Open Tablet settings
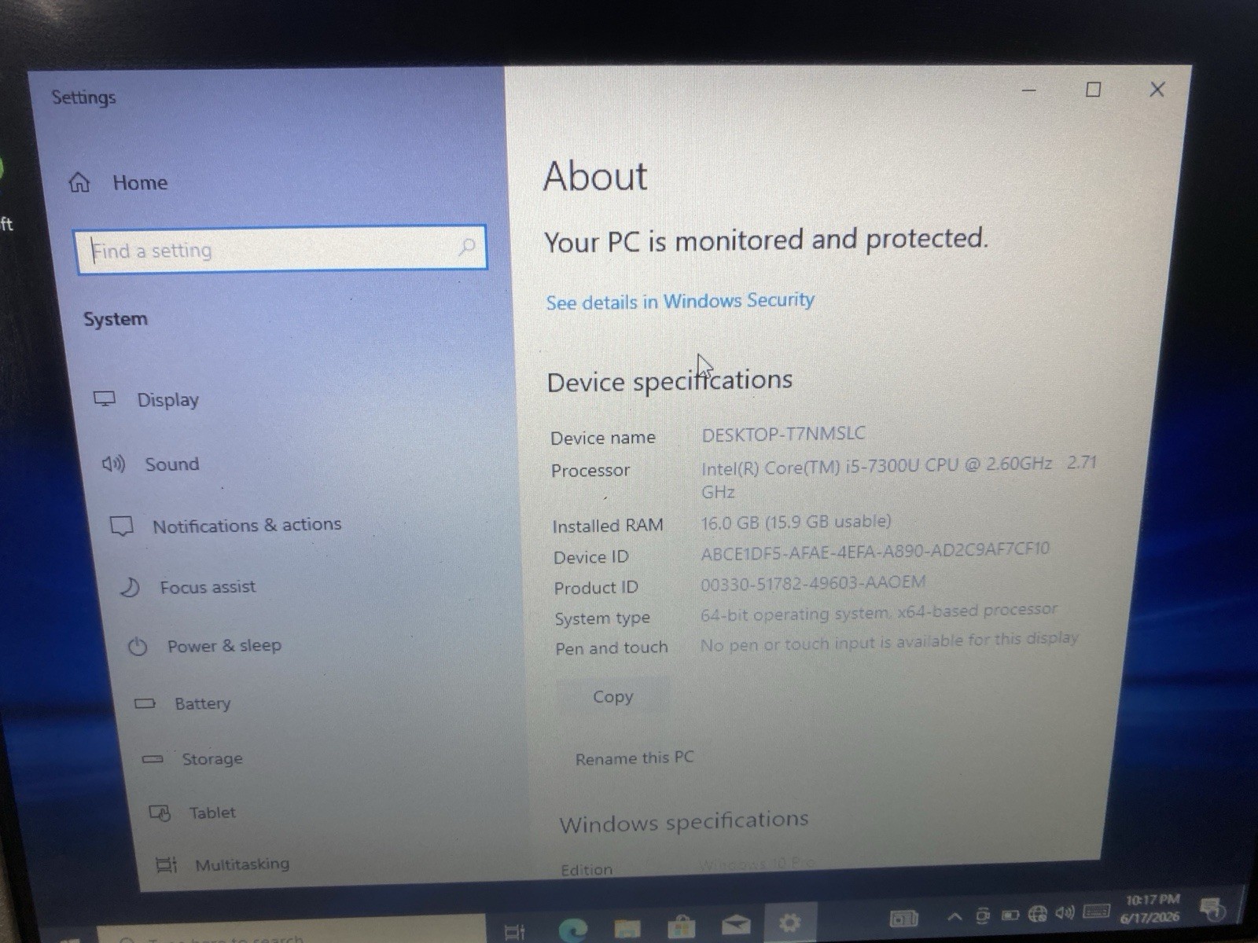Viewport: 1258px width, 943px height. pyautogui.click(x=193, y=813)
